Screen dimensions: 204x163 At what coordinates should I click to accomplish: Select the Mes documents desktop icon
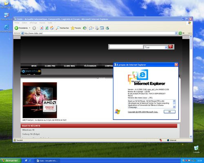(x=6, y=4)
